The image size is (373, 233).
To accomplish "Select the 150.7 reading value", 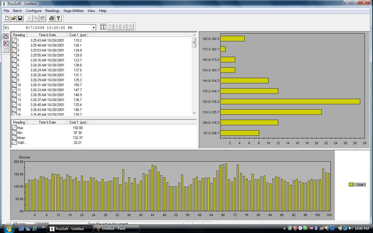I will click(78, 85).
